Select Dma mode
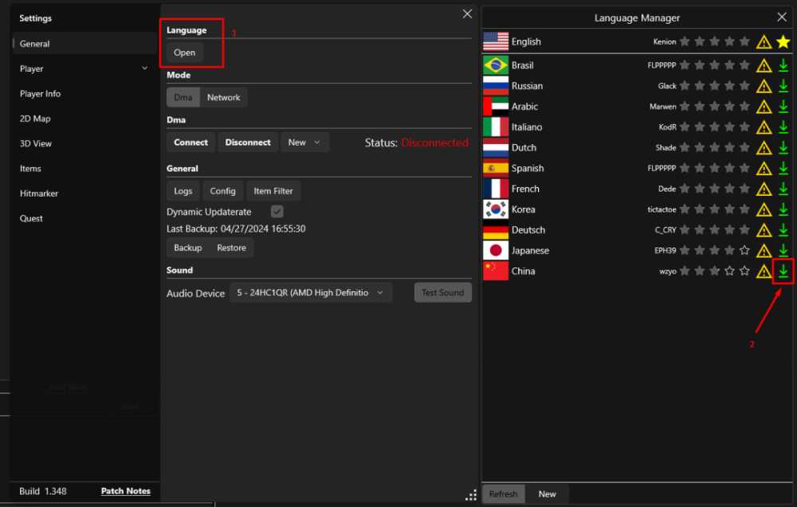The image size is (797, 507). pos(183,97)
